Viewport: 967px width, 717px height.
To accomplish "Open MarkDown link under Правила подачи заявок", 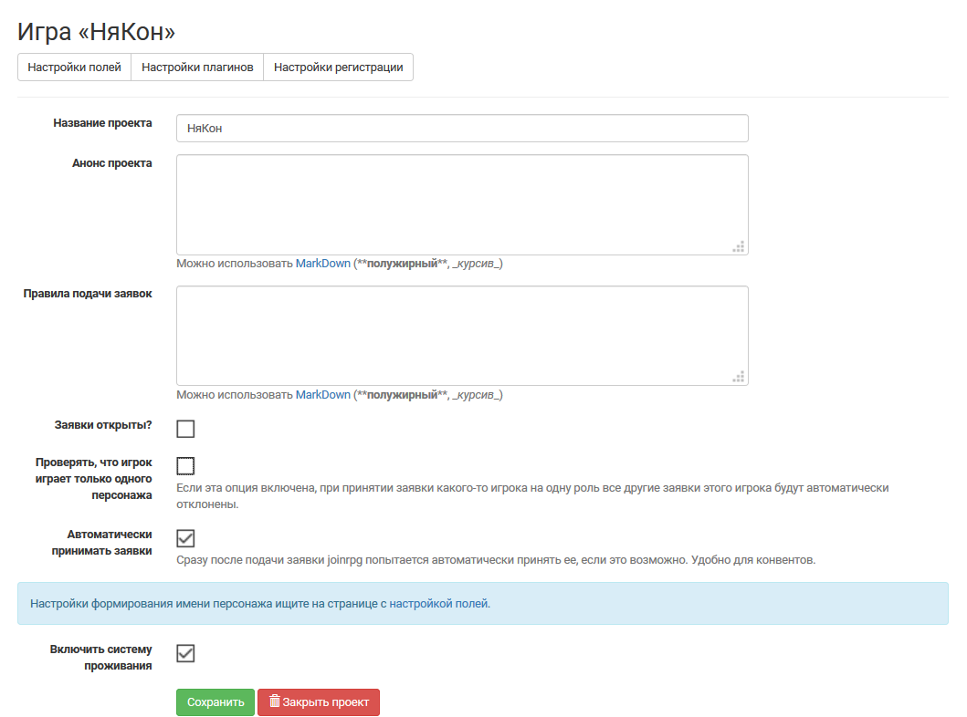I will pos(322,395).
